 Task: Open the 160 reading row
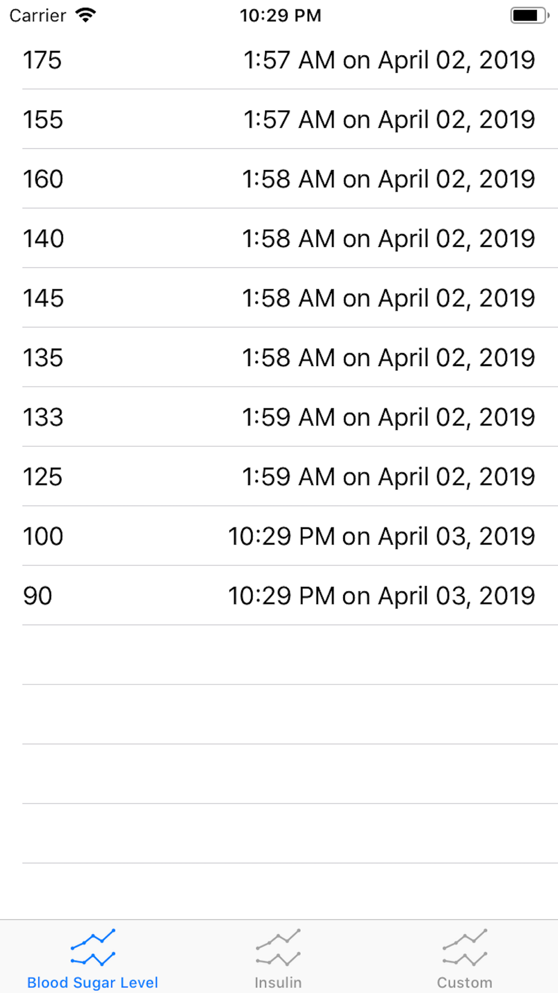click(279, 179)
